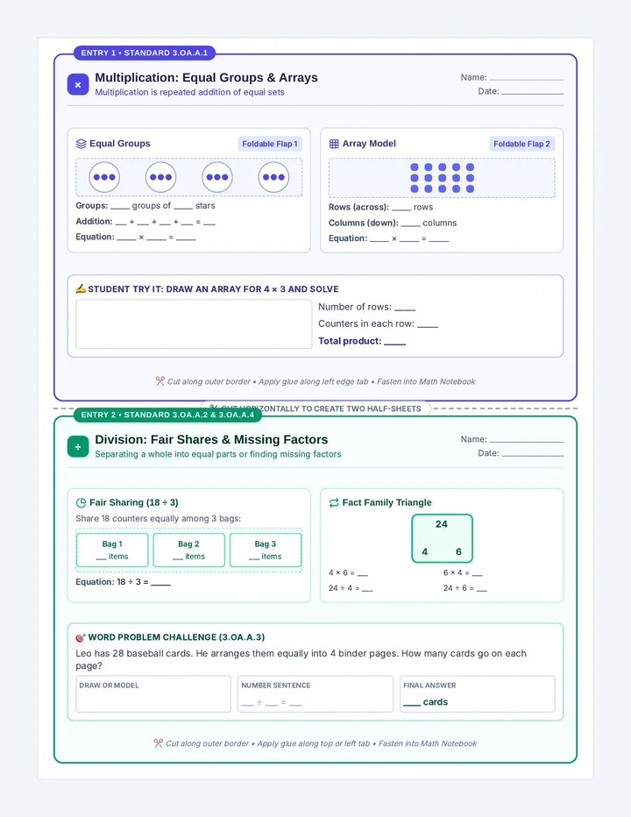The image size is (631, 817).
Task: Click the Foldable Flap 1 badge
Action: [270, 144]
